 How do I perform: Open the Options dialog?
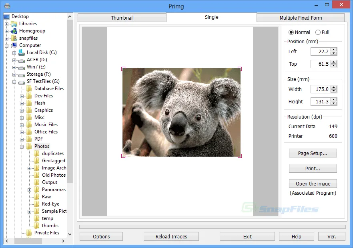point(101,236)
